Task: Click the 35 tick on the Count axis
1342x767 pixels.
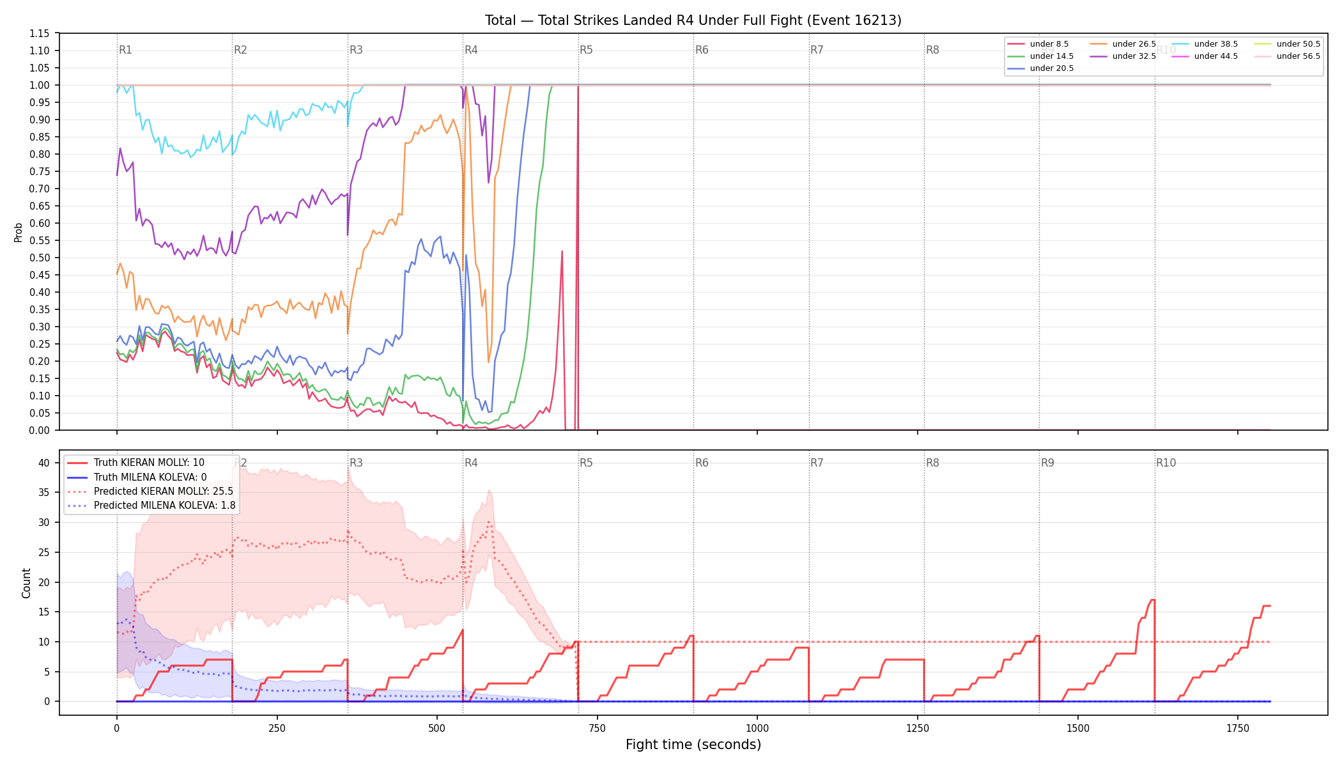Action: tap(44, 493)
